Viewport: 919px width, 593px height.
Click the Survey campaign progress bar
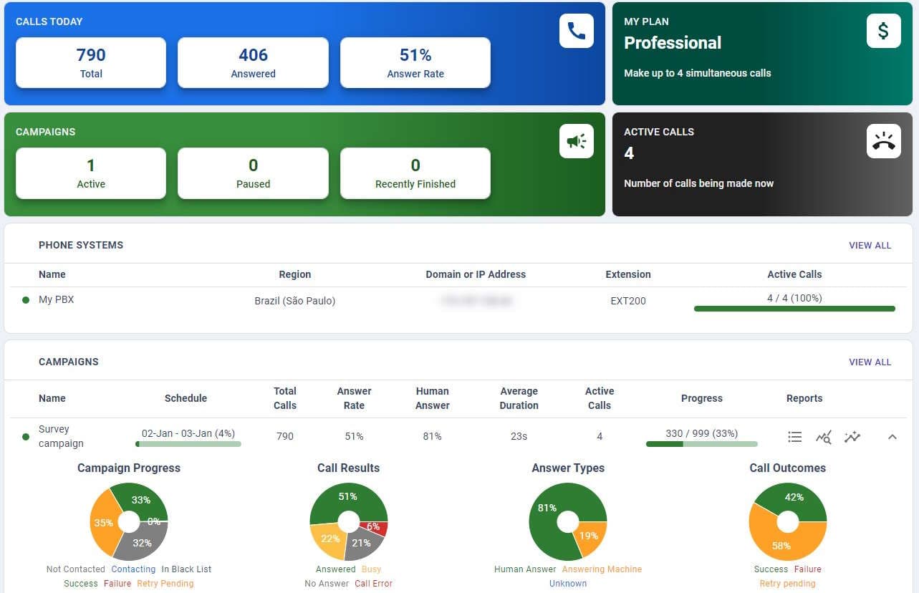[701, 443]
